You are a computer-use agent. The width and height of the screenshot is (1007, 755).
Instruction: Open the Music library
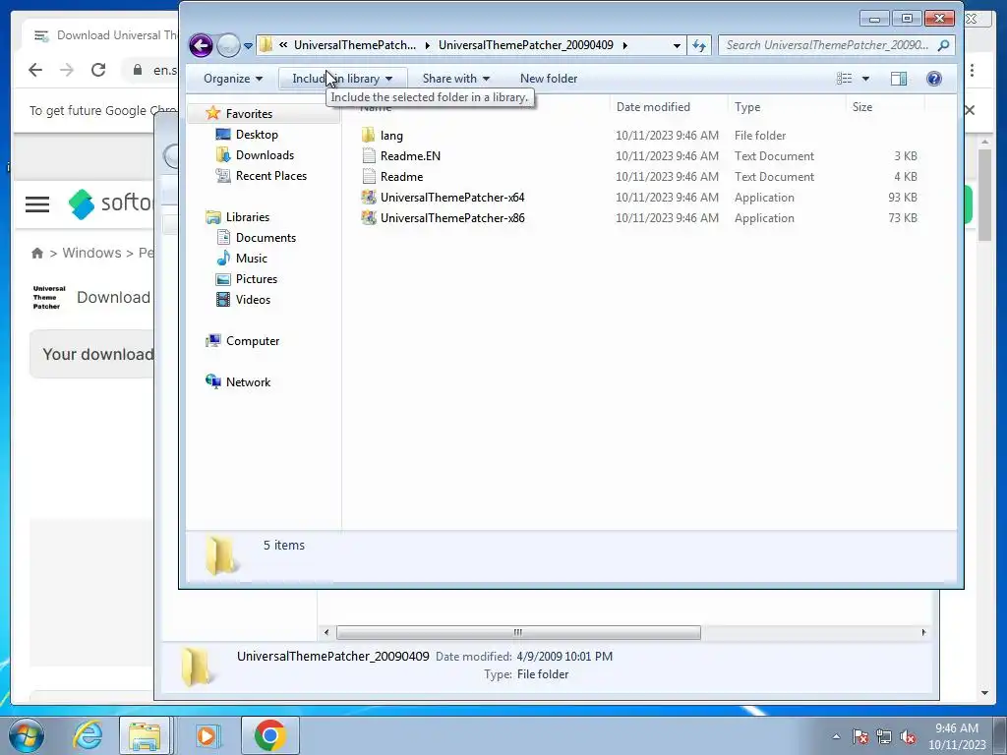pos(251,259)
